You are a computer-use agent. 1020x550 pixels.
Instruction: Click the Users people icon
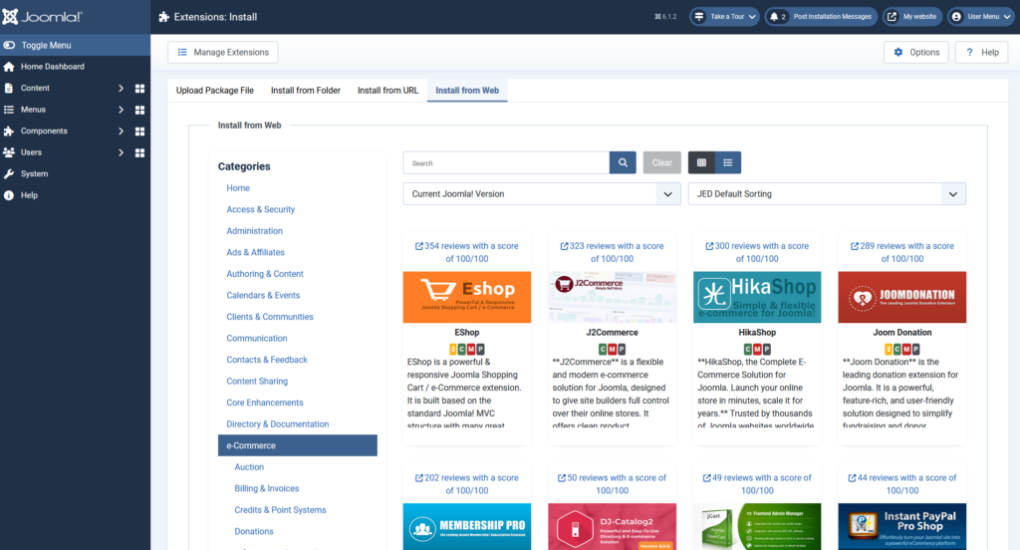click(8, 152)
